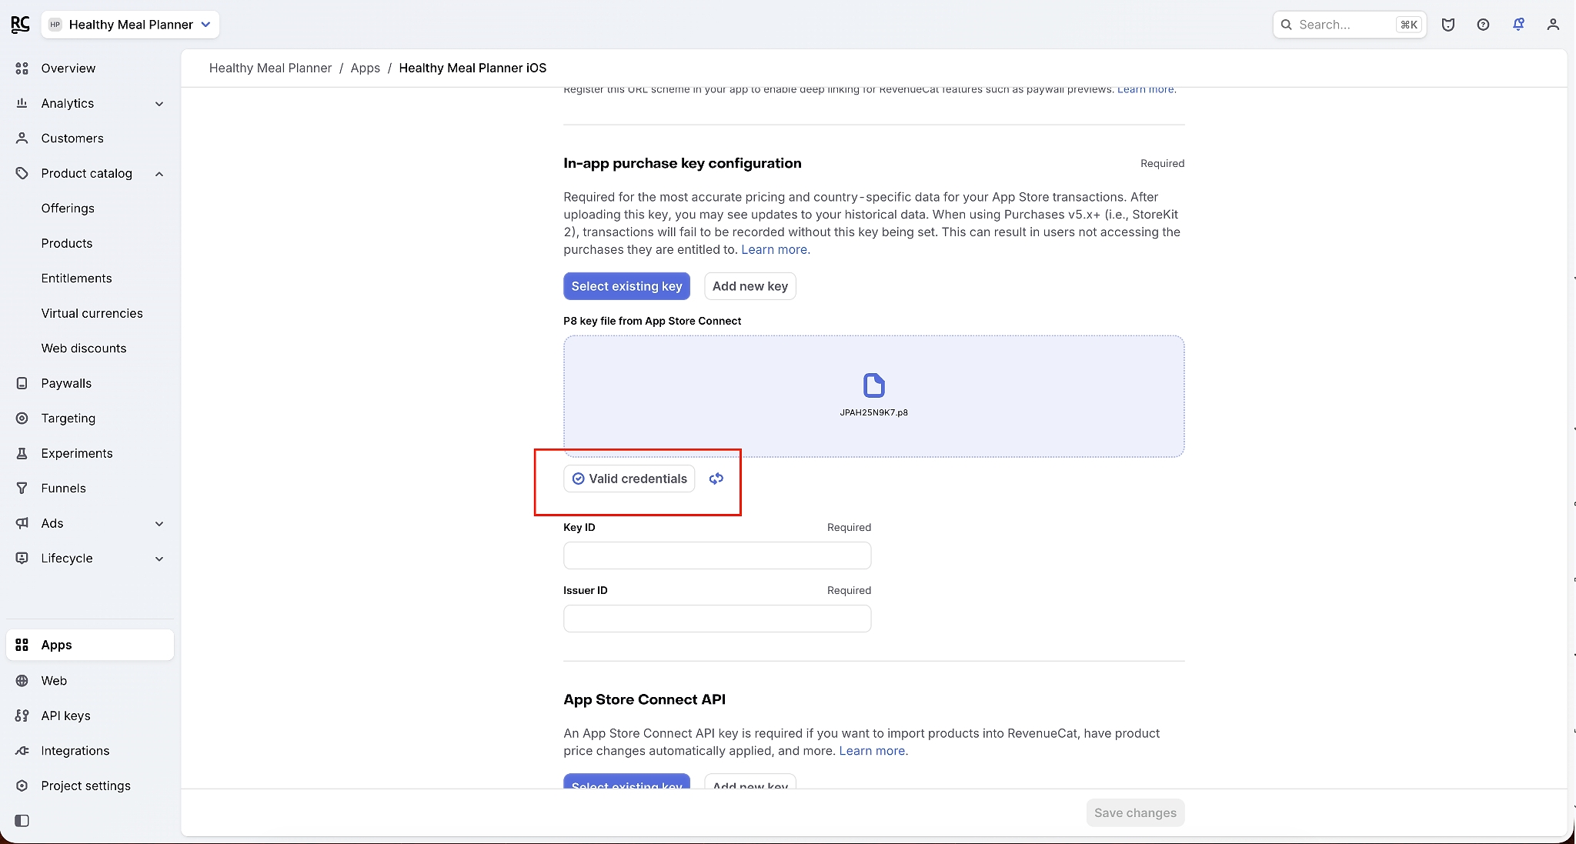Expand the Analytics section chevron
Image resolution: width=1576 pixels, height=844 pixels.
tap(159, 104)
